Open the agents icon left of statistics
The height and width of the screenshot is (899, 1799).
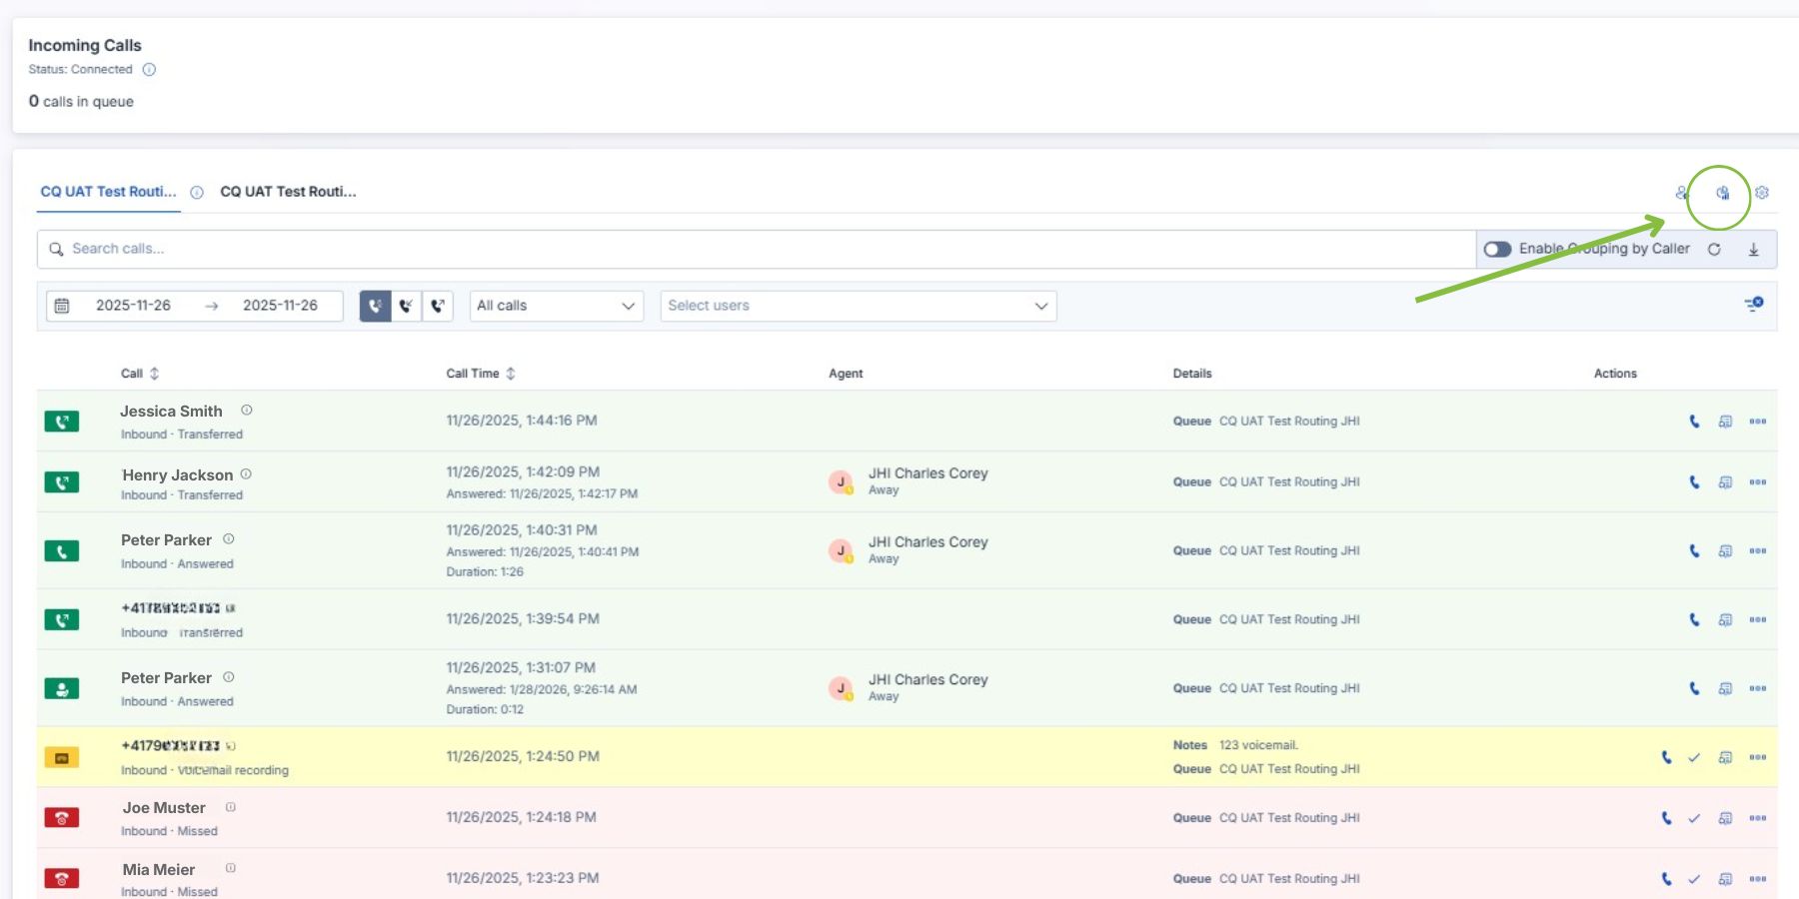click(1682, 193)
